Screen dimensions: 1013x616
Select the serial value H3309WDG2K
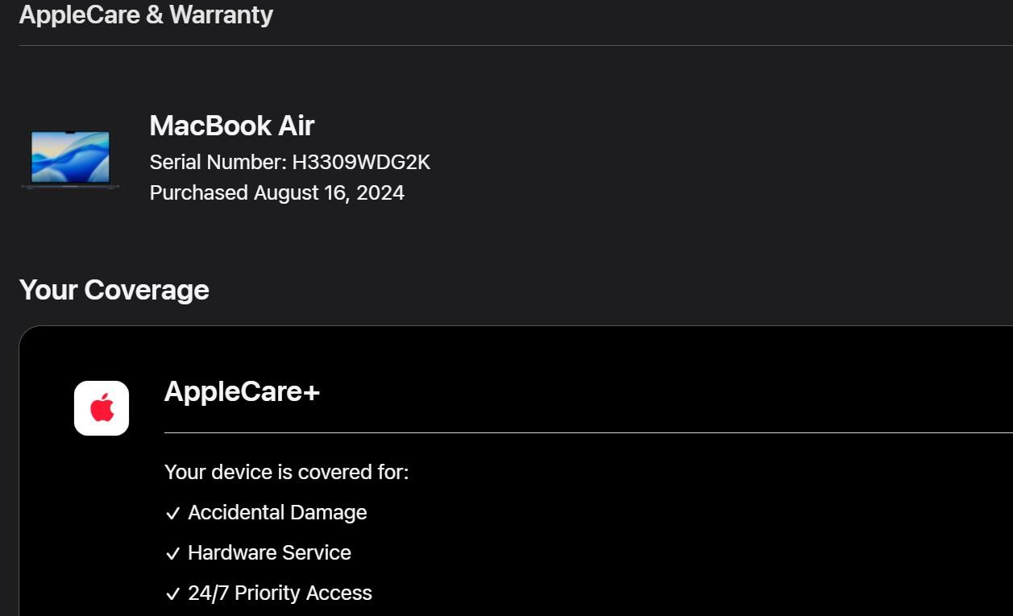point(361,163)
